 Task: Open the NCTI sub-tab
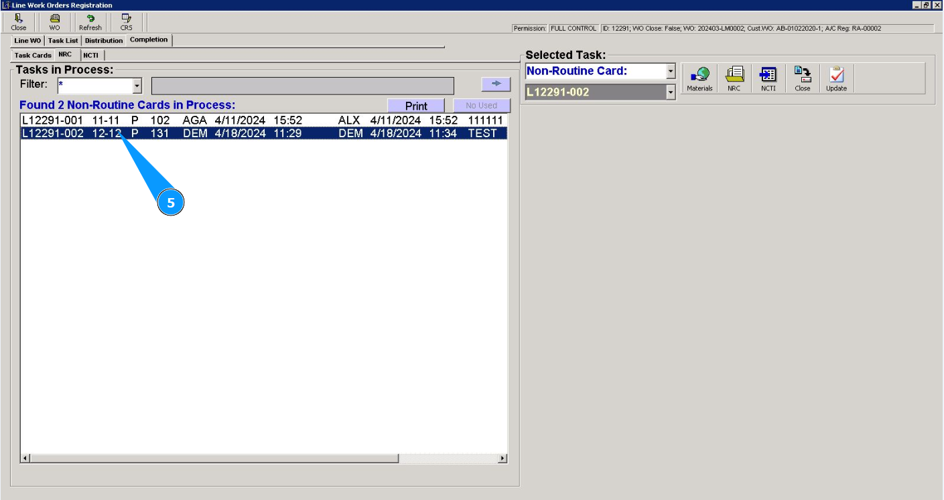tap(91, 56)
